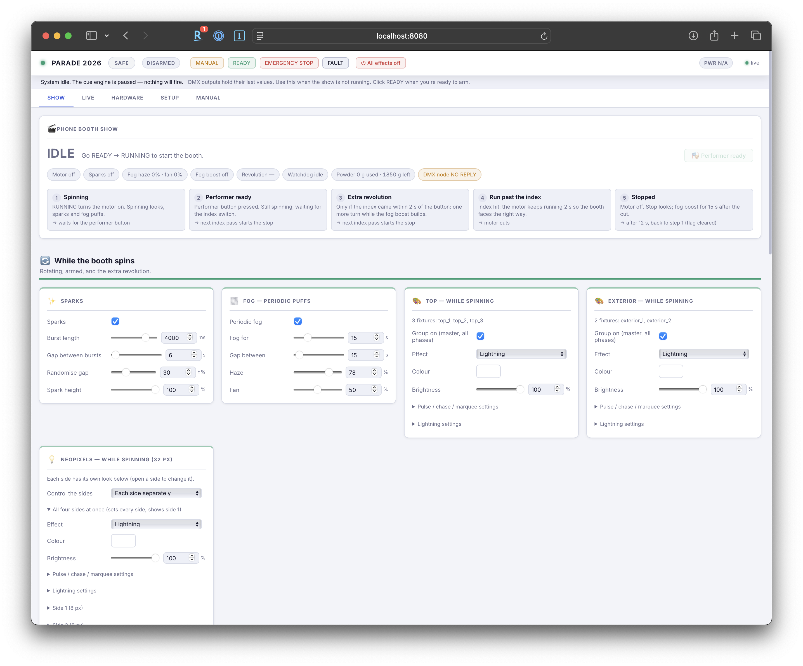Expand Lightning settings in the Top panel
The height and width of the screenshot is (666, 803).
(x=437, y=424)
